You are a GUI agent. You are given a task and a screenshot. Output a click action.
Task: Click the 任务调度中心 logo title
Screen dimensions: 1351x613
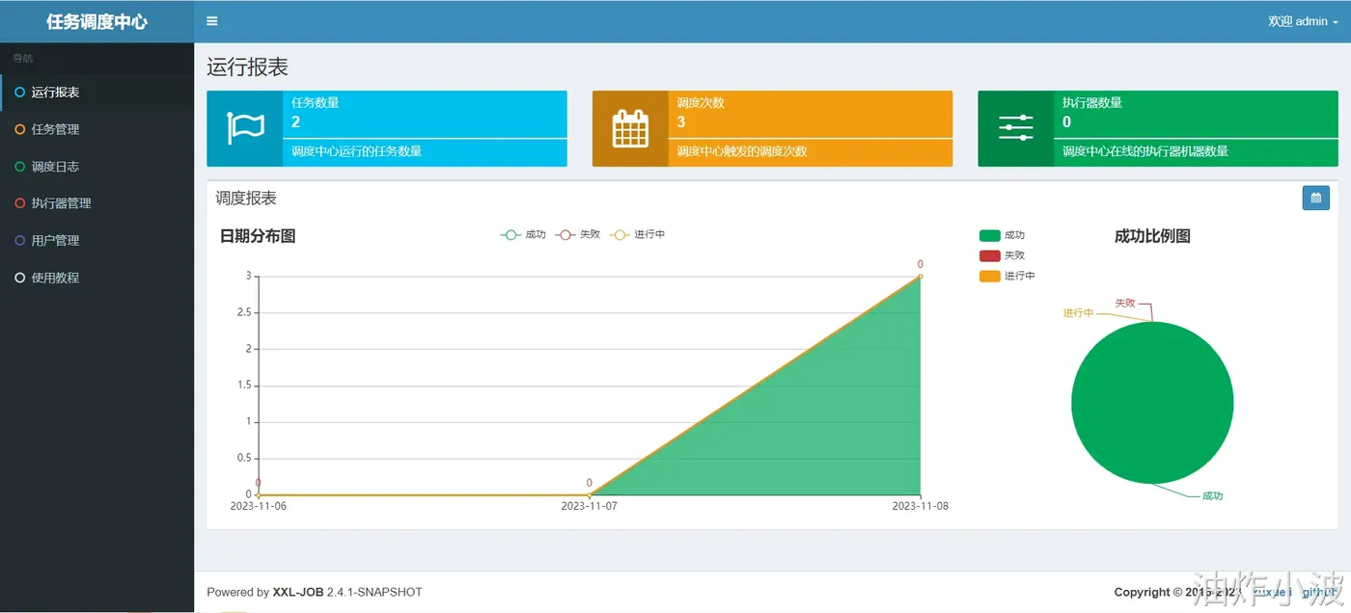click(96, 21)
